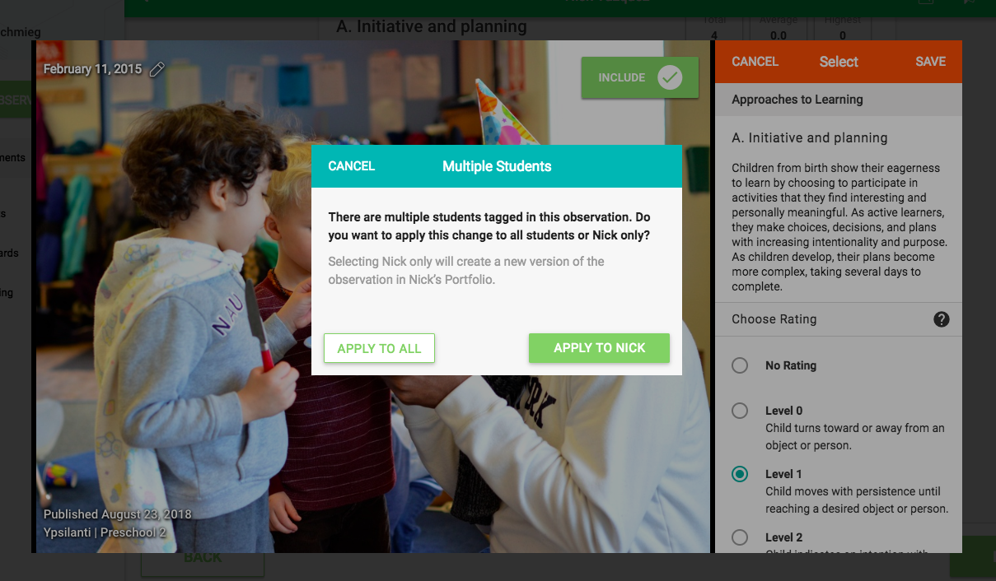This screenshot has height=581, width=996.
Task: Toggle the green Include button
Action: (639, 77)
